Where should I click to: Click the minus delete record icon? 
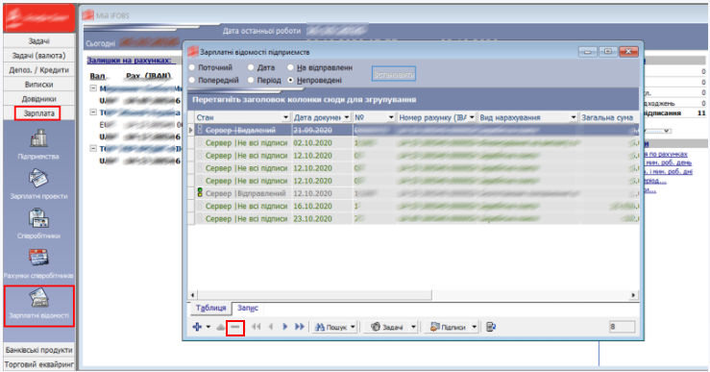click(x=235, y=327)
